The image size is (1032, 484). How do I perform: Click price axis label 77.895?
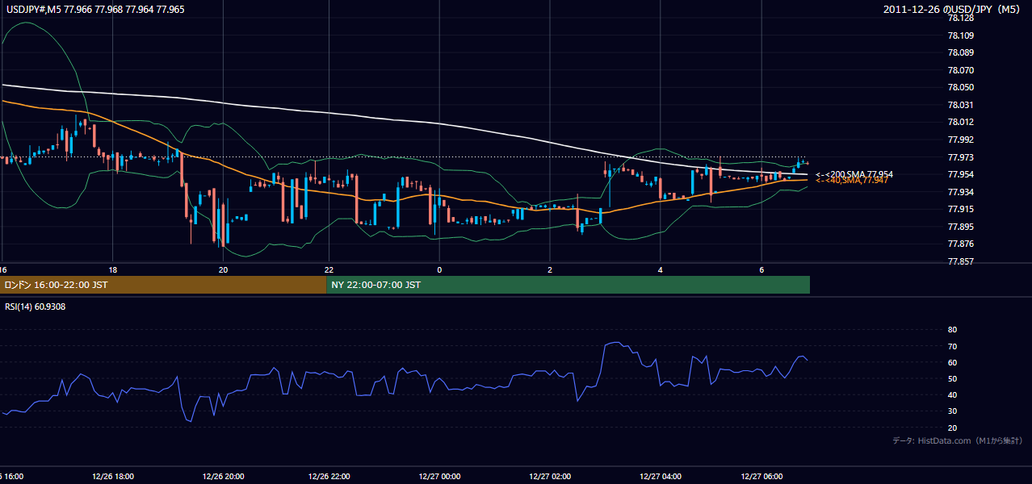[960, 227]
